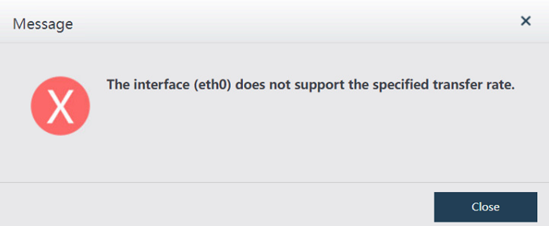549x226 pixels.
Task: Click the empty space left of the error icon
Action: click(15, 107)
